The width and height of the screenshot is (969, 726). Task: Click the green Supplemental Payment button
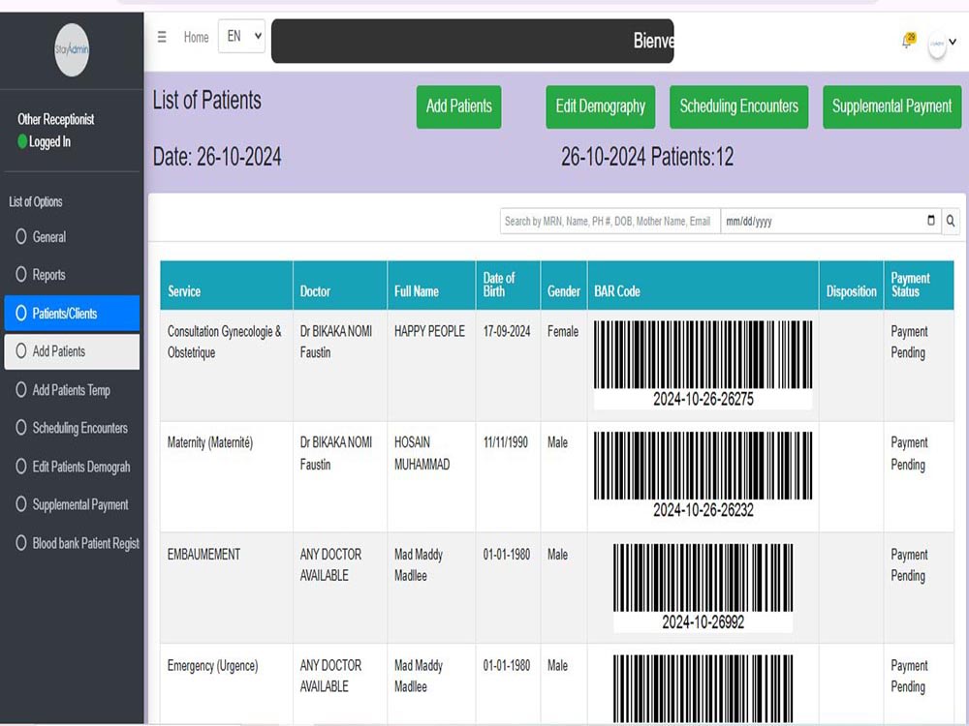(x=891, y=106)
